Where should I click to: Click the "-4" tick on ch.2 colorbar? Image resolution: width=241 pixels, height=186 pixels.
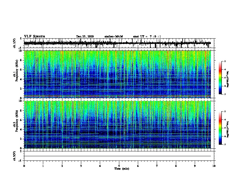tap(224, 119)
